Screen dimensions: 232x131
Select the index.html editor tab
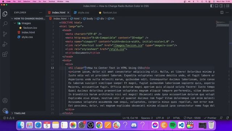tap(59, 13)
